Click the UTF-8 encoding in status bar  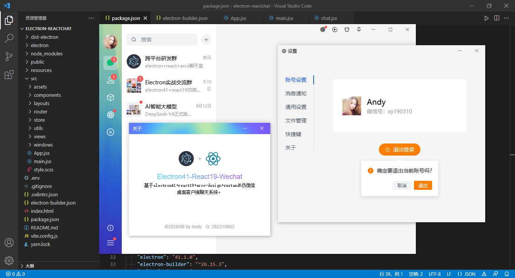[435, 274]
